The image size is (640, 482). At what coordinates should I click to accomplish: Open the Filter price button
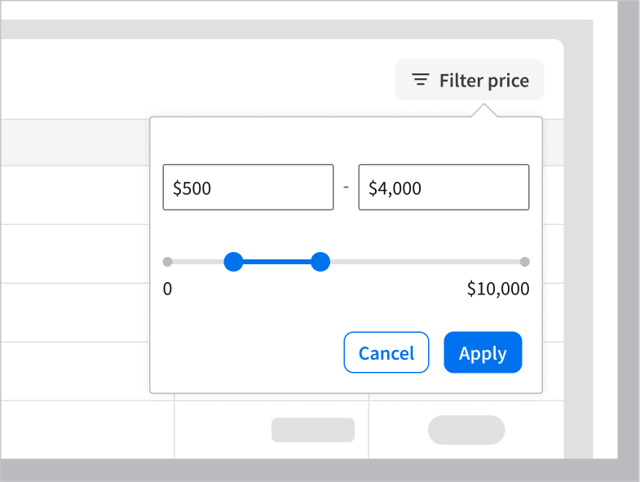coord(470,80)
